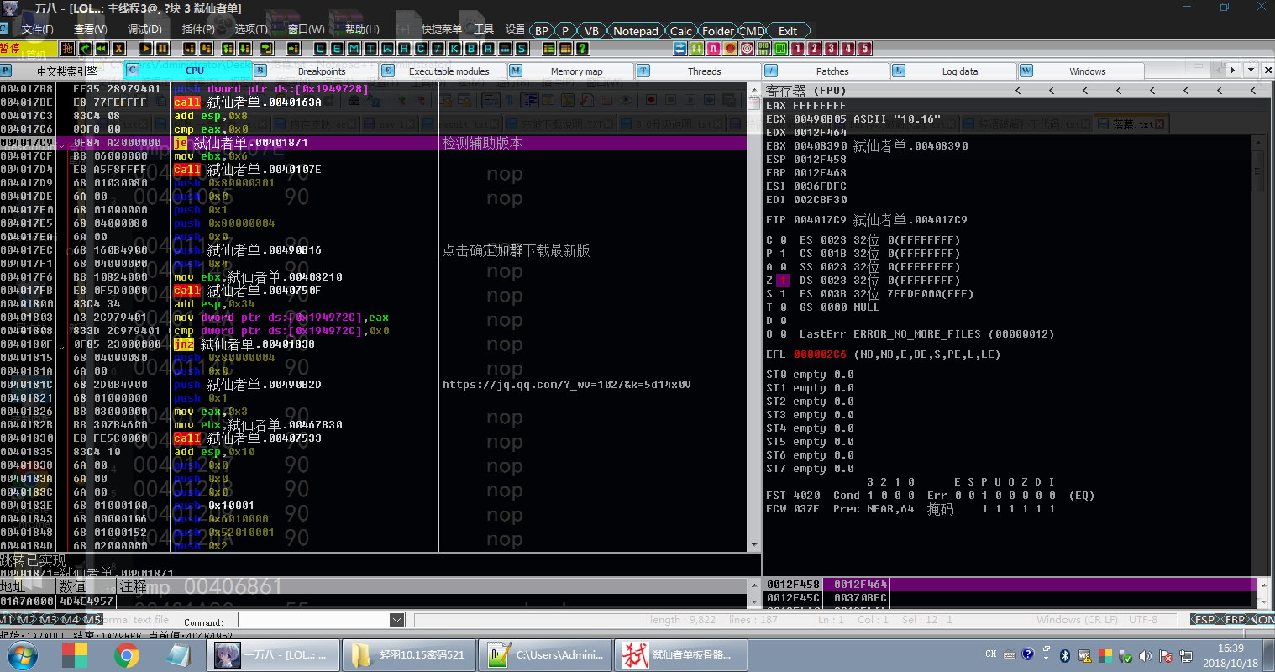Click the EBP button in status bar
Image resolution: width=1275 pixels, height=672 pixels.
point(1235,620)
